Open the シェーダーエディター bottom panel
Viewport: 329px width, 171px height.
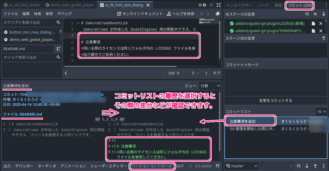click(x=109, y=166)
